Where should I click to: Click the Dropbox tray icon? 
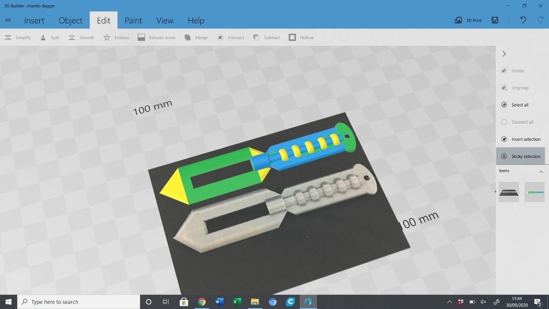[x=461, y=302]
